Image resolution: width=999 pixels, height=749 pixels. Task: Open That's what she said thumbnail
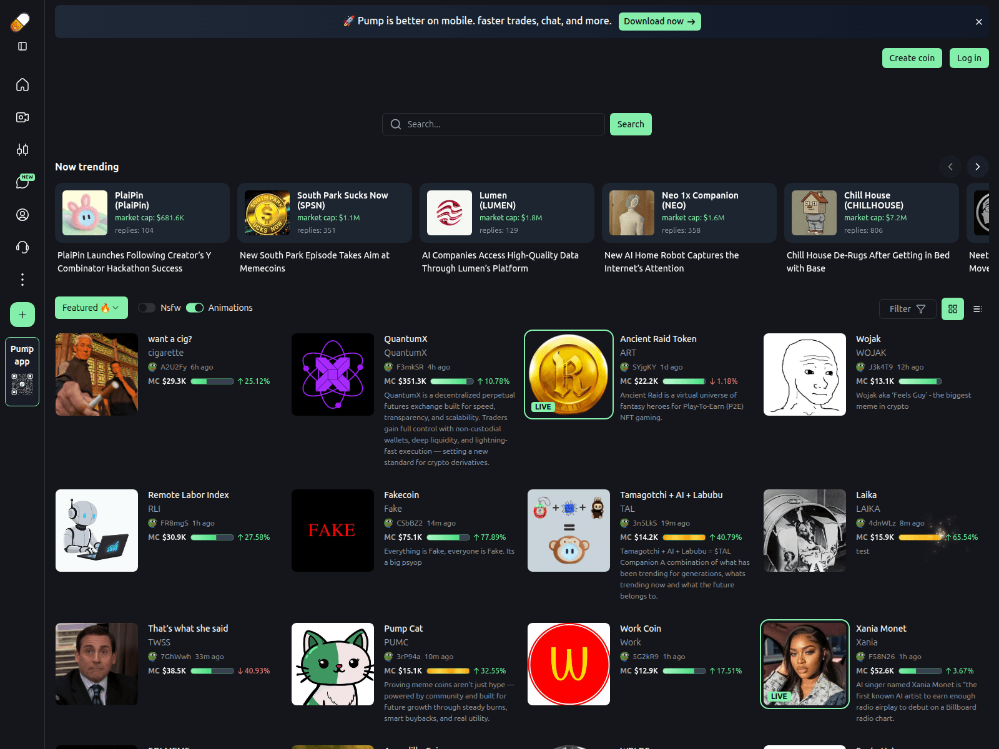(97, 664)
